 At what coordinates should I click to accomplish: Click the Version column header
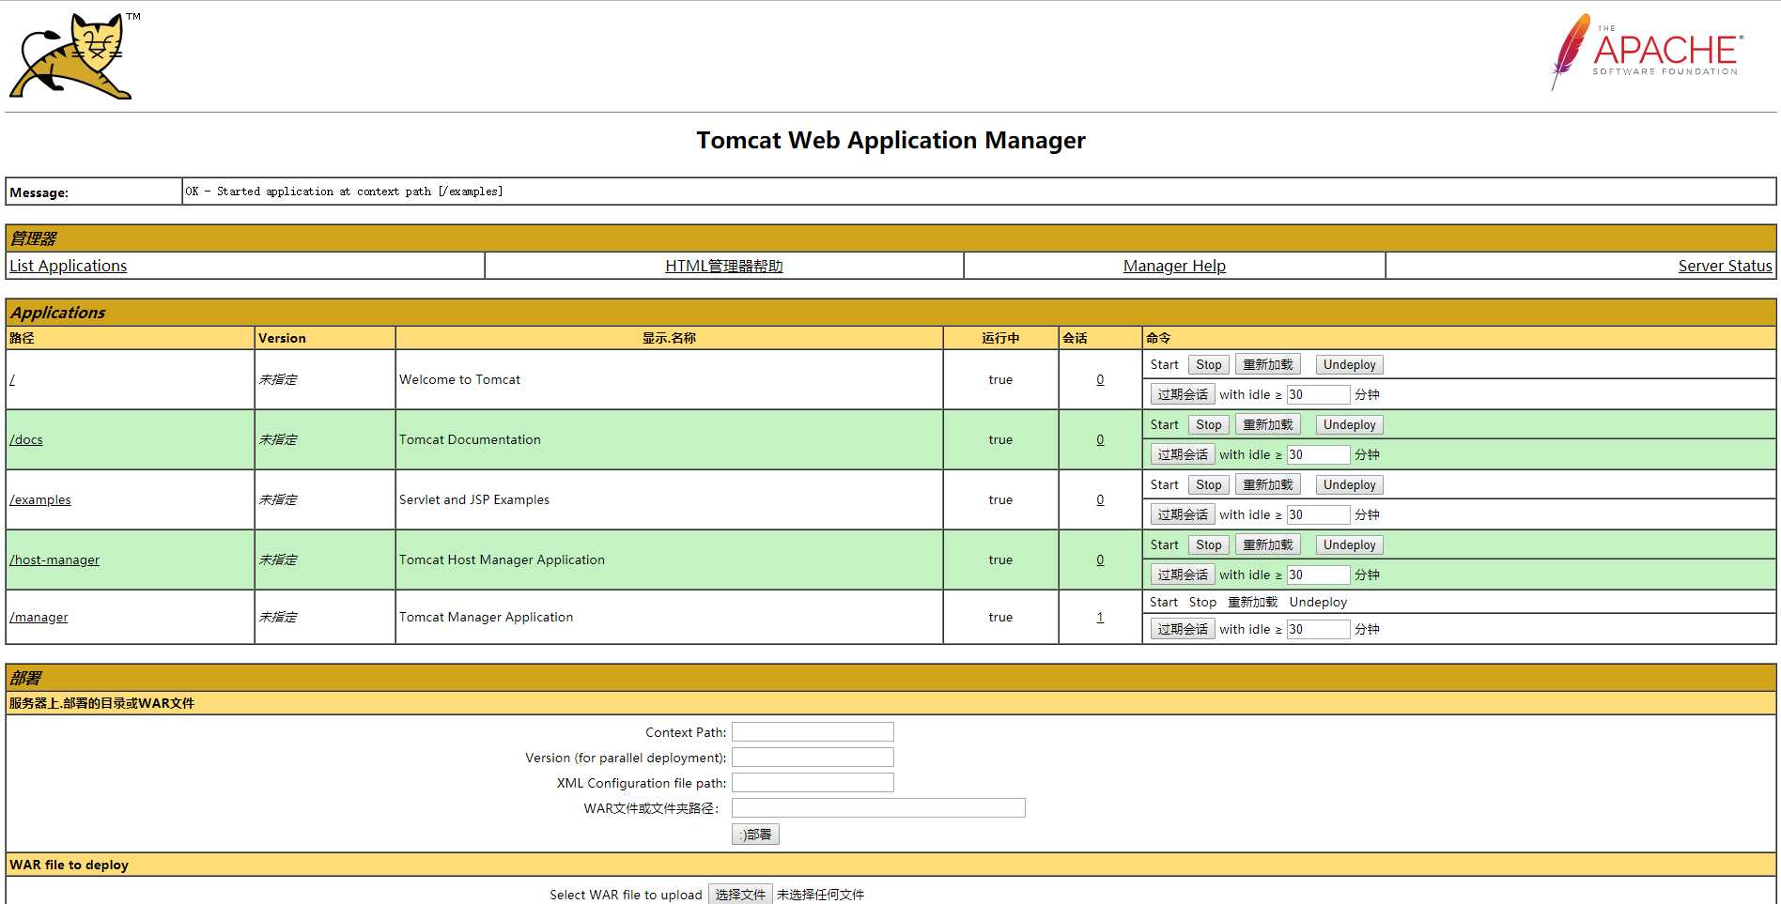click(324, 338)
